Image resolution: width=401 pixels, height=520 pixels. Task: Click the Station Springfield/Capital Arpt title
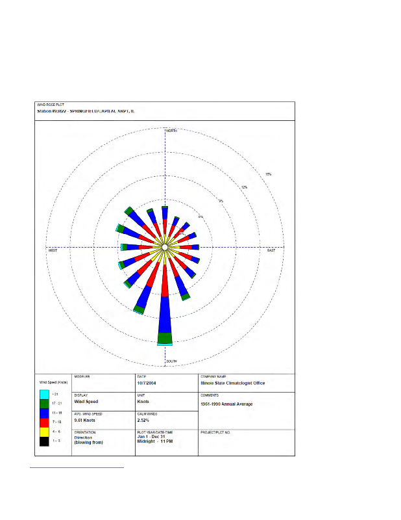coord(86,112)
